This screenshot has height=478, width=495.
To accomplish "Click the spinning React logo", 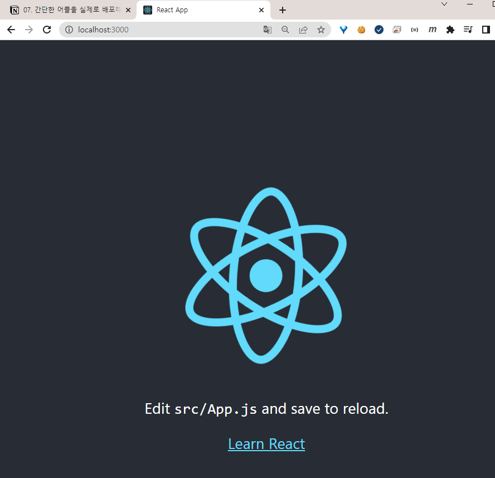I will 266,275.
